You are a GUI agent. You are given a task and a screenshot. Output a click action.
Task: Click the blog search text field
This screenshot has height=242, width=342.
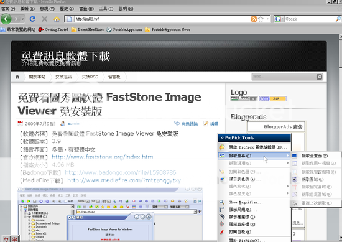[284, 77]
